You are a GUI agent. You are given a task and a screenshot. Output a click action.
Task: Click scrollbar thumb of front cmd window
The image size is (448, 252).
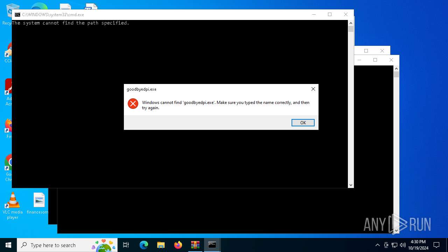(x=351, y=29)
